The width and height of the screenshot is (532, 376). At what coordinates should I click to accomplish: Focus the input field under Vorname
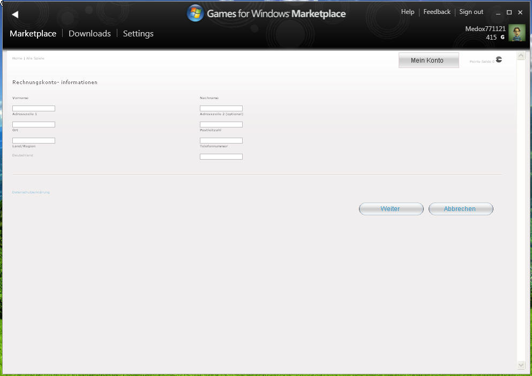coord(34,108)
